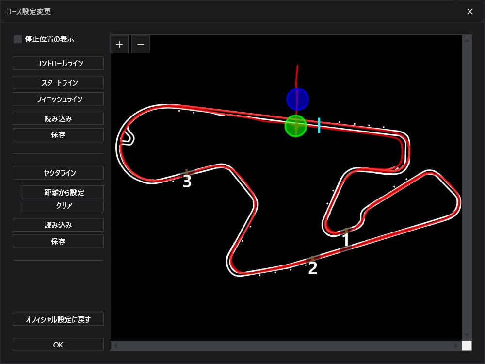This screenshot has height=364, width=485.
Task: Click the コントロールライン button
Action: point(58,63)
